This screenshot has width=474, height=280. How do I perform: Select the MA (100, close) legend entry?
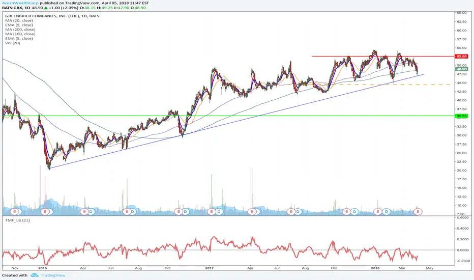20,34
